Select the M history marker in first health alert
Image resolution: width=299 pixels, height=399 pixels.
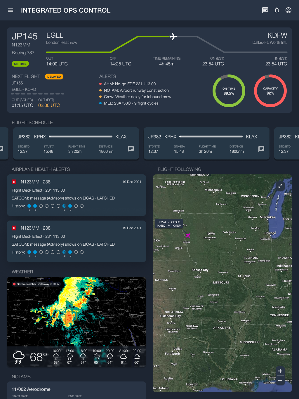64,206
